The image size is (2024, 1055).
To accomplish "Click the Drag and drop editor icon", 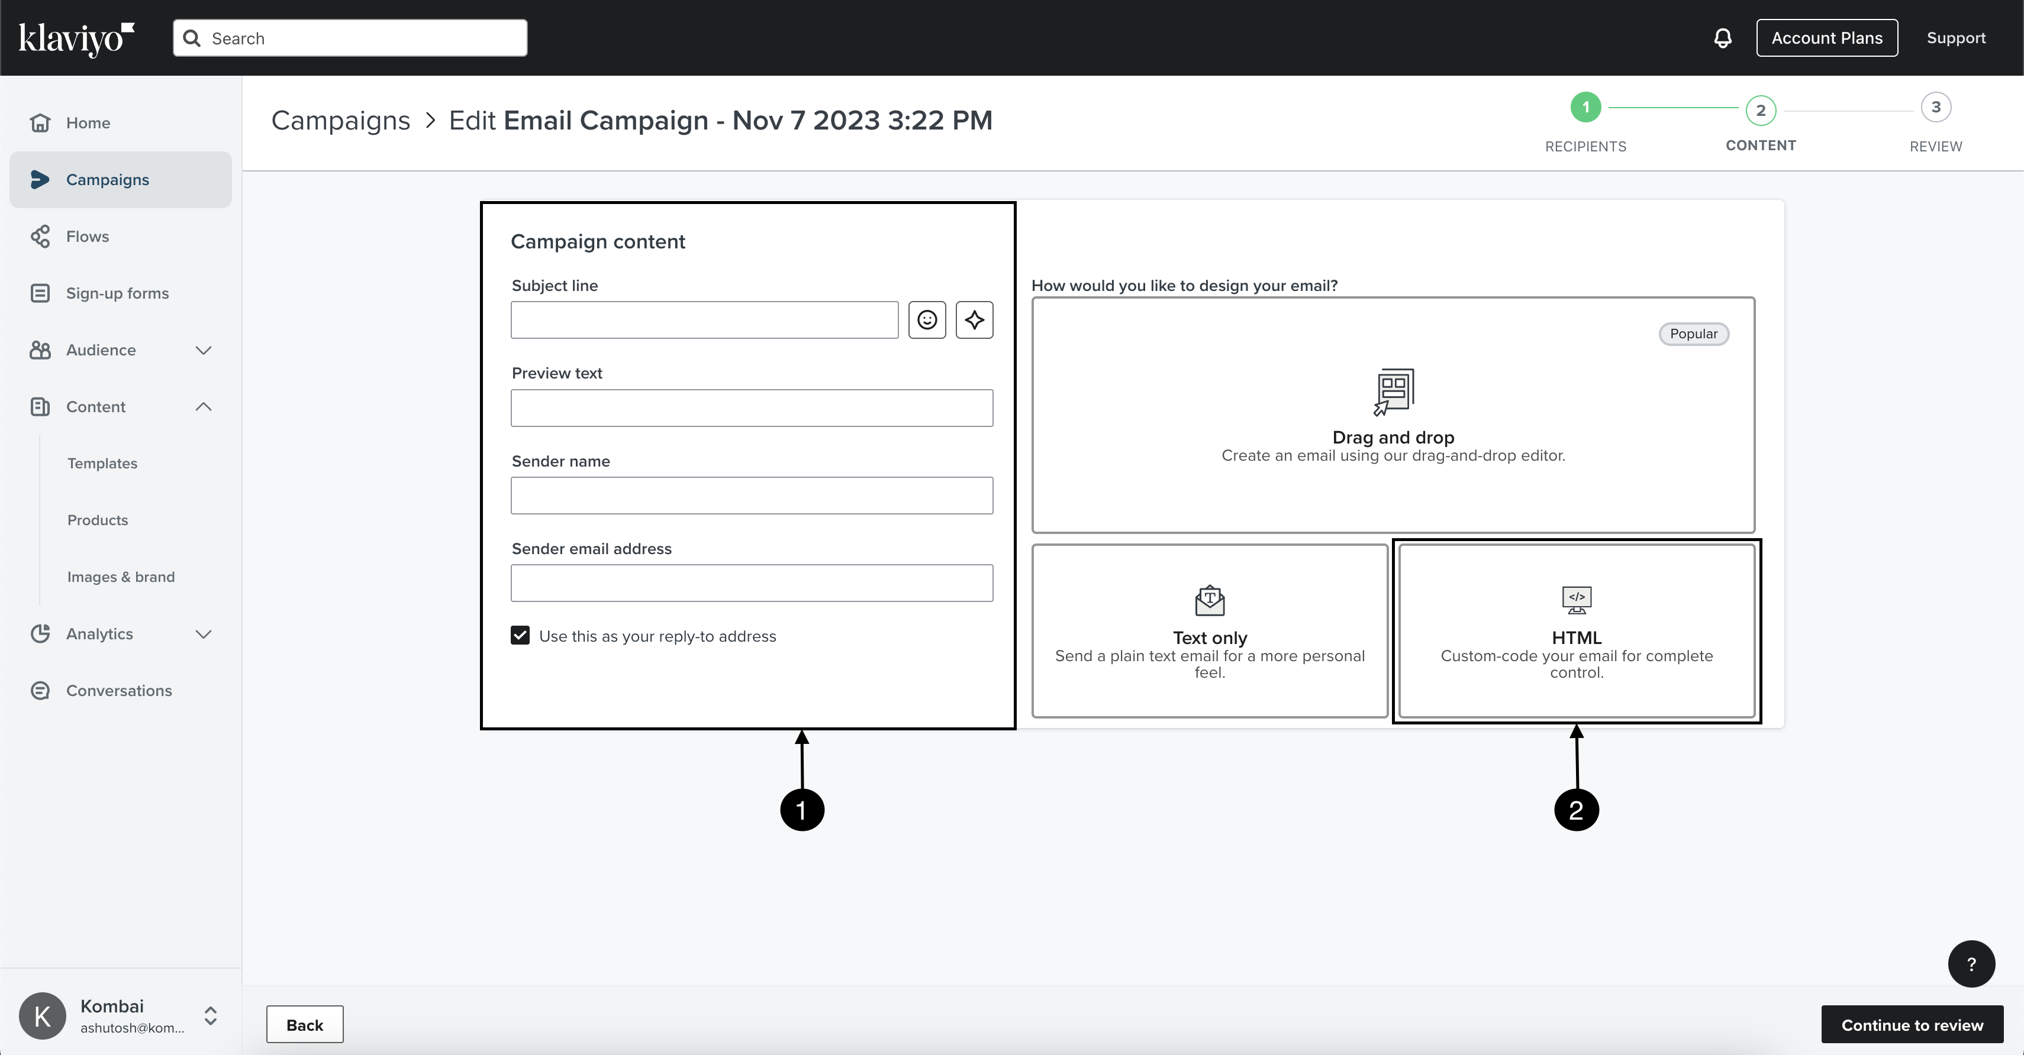I will [x=1393, y=391].
